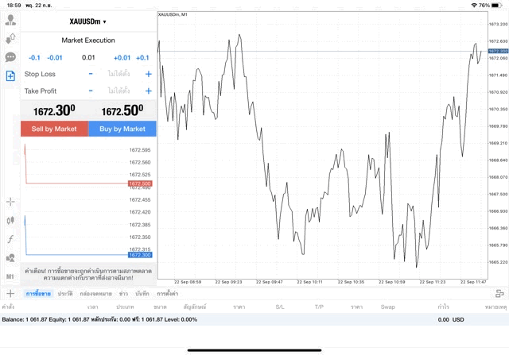Viewport: 509px width, 355px height.
Task: Increase Stop Loss with plus button
Action: pyautogui.click(x=148, y=74)
